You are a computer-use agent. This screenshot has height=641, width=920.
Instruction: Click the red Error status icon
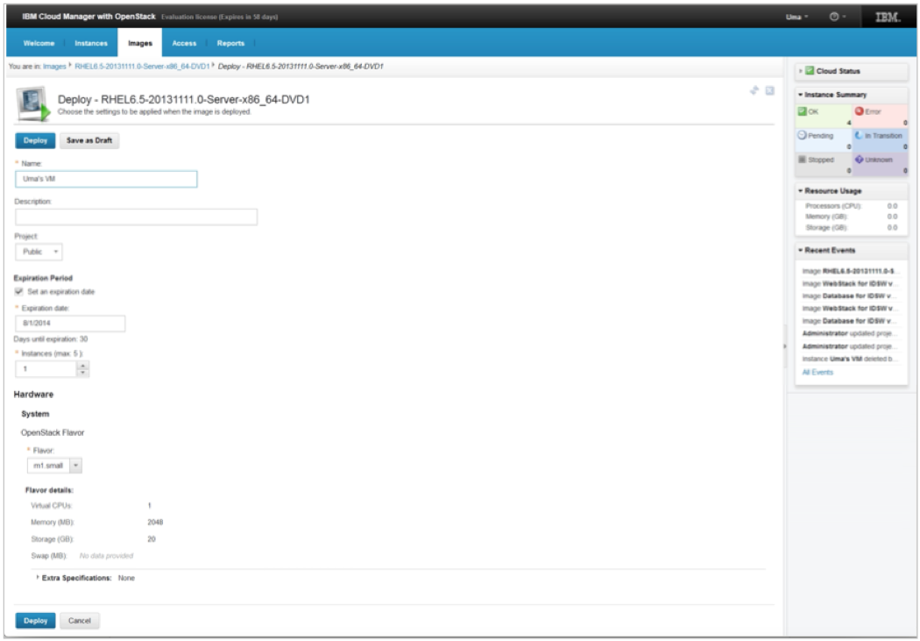[859, 111]
